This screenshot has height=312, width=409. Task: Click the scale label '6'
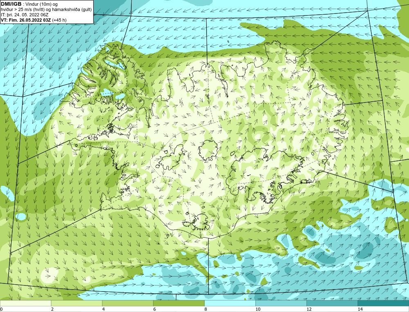coord(155,309)
